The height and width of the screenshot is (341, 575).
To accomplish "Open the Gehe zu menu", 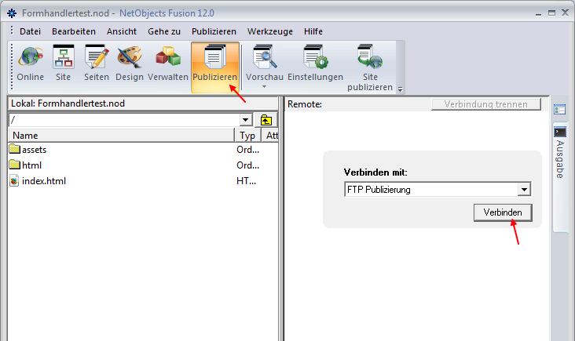I will point(164,31).
